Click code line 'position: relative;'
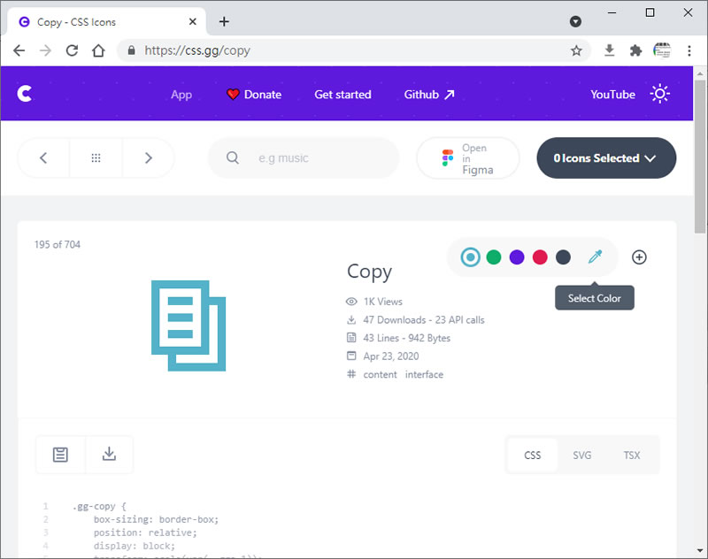 (x=145, y=532)
